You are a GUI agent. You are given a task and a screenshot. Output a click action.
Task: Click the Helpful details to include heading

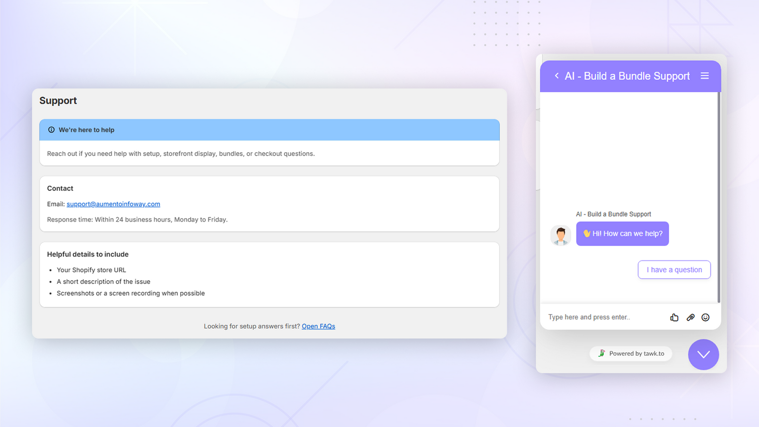(x=88, y=254)
